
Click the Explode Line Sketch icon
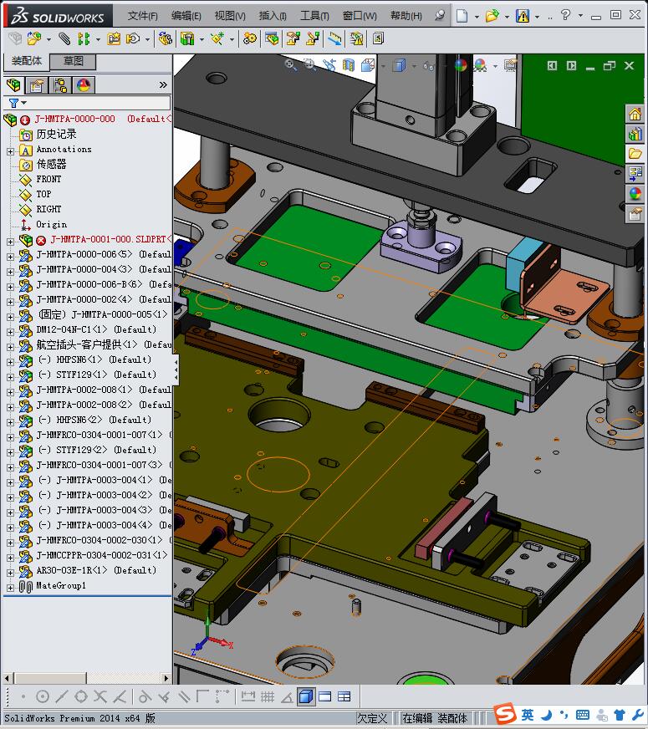(x=313, y=38)
